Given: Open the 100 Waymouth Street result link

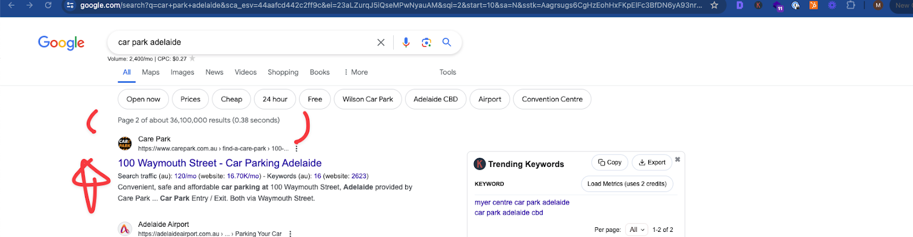Looking at the screenshot, I should click(220, 163).
